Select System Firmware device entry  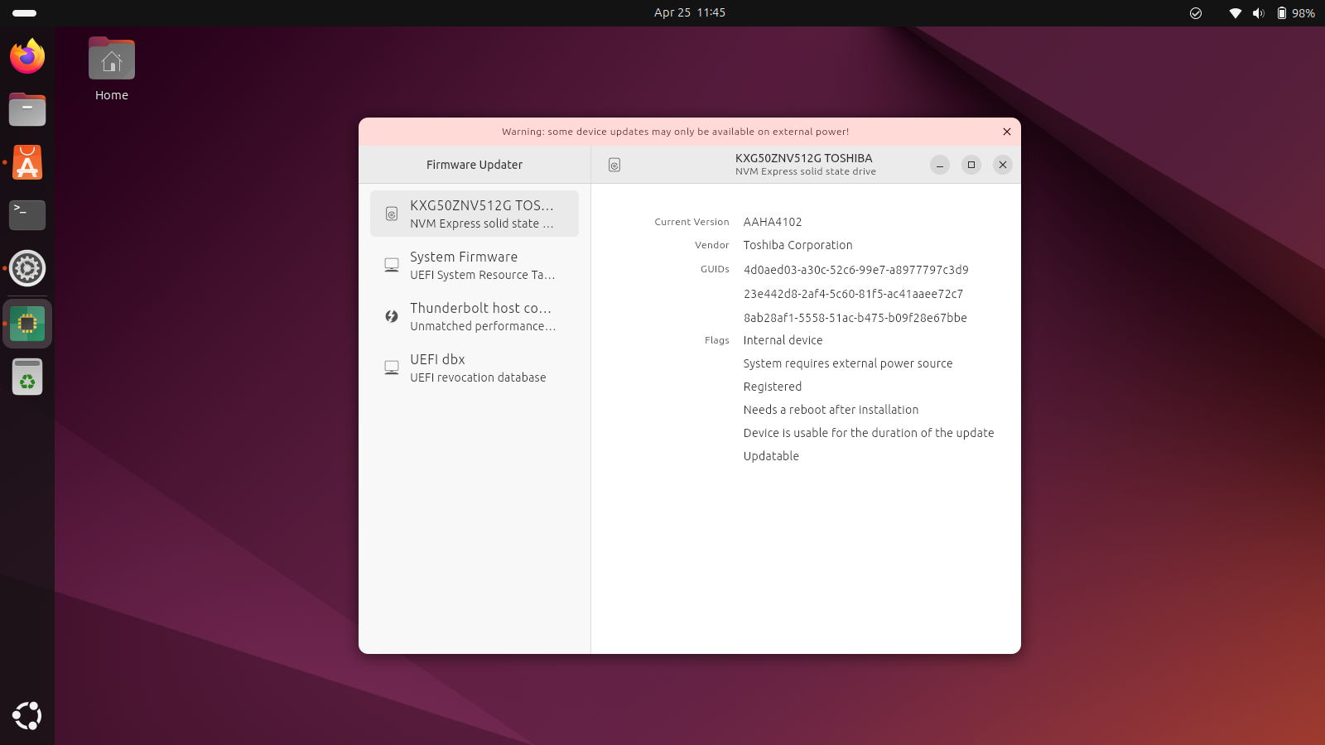coord(475,265)
